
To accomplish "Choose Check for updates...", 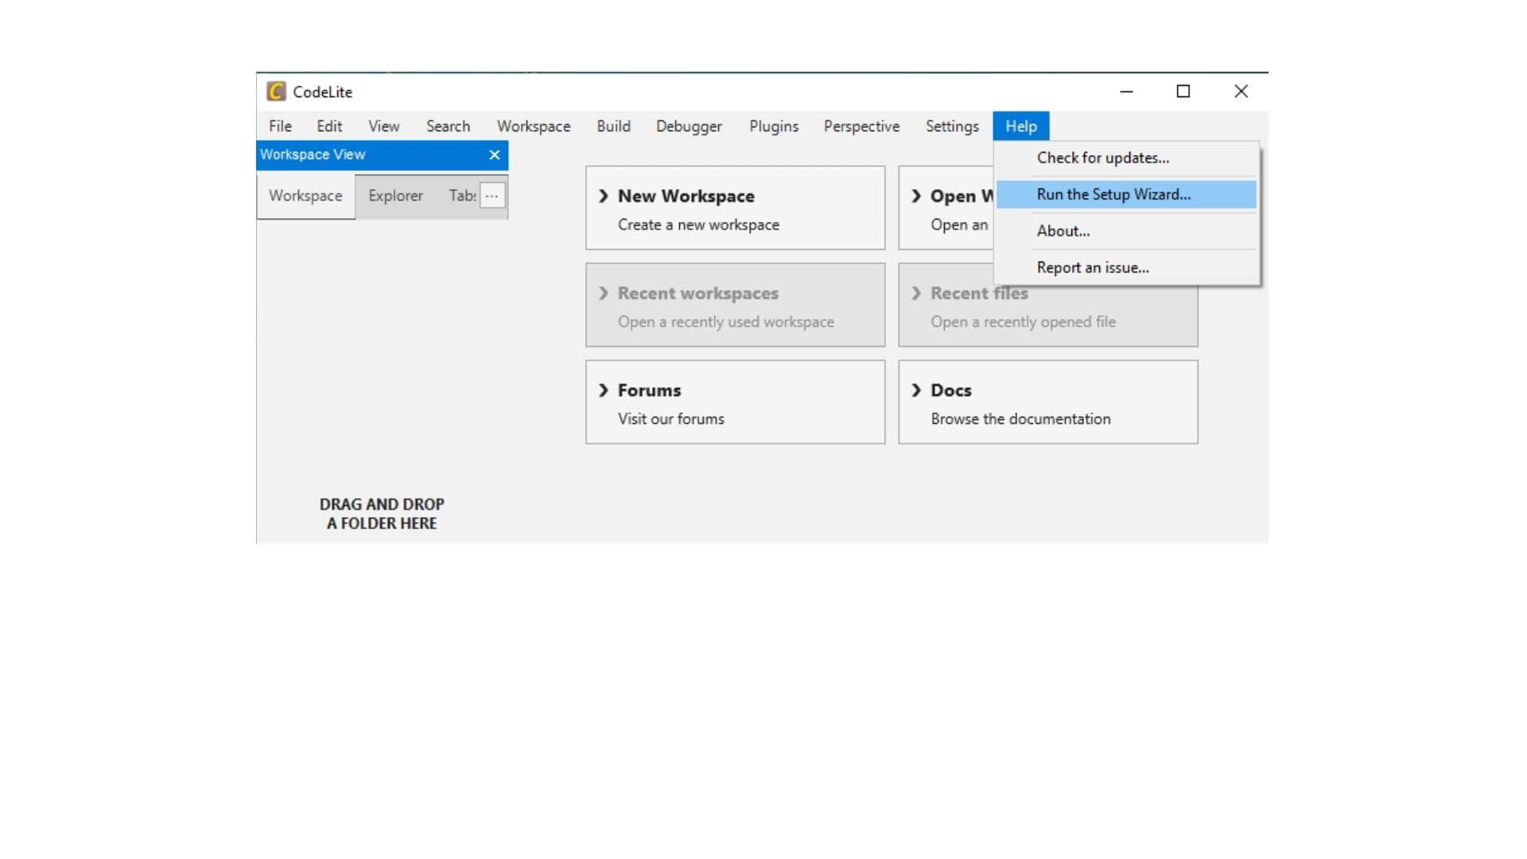I will click(x=1126, y=158).
